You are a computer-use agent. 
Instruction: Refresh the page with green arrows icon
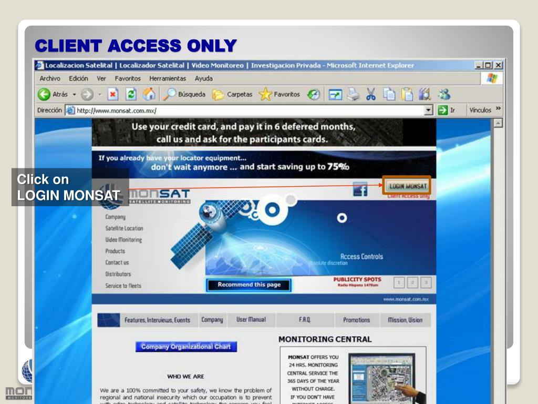pyautogui.click(x=131, y=94)
